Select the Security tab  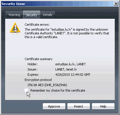tap(32, 15)
